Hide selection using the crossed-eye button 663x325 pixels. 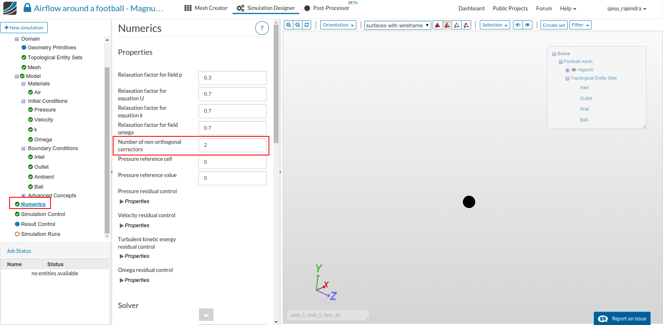(x=518, y=25)
